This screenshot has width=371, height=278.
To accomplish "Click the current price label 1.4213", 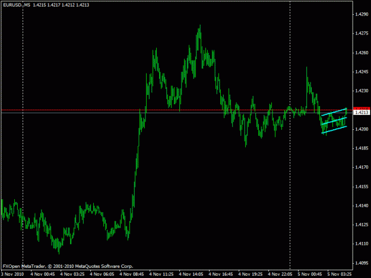I will 362,113.
